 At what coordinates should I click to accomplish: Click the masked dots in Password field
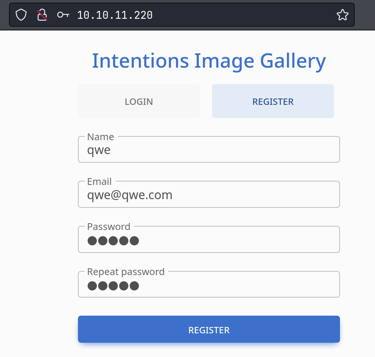(113, 241)
